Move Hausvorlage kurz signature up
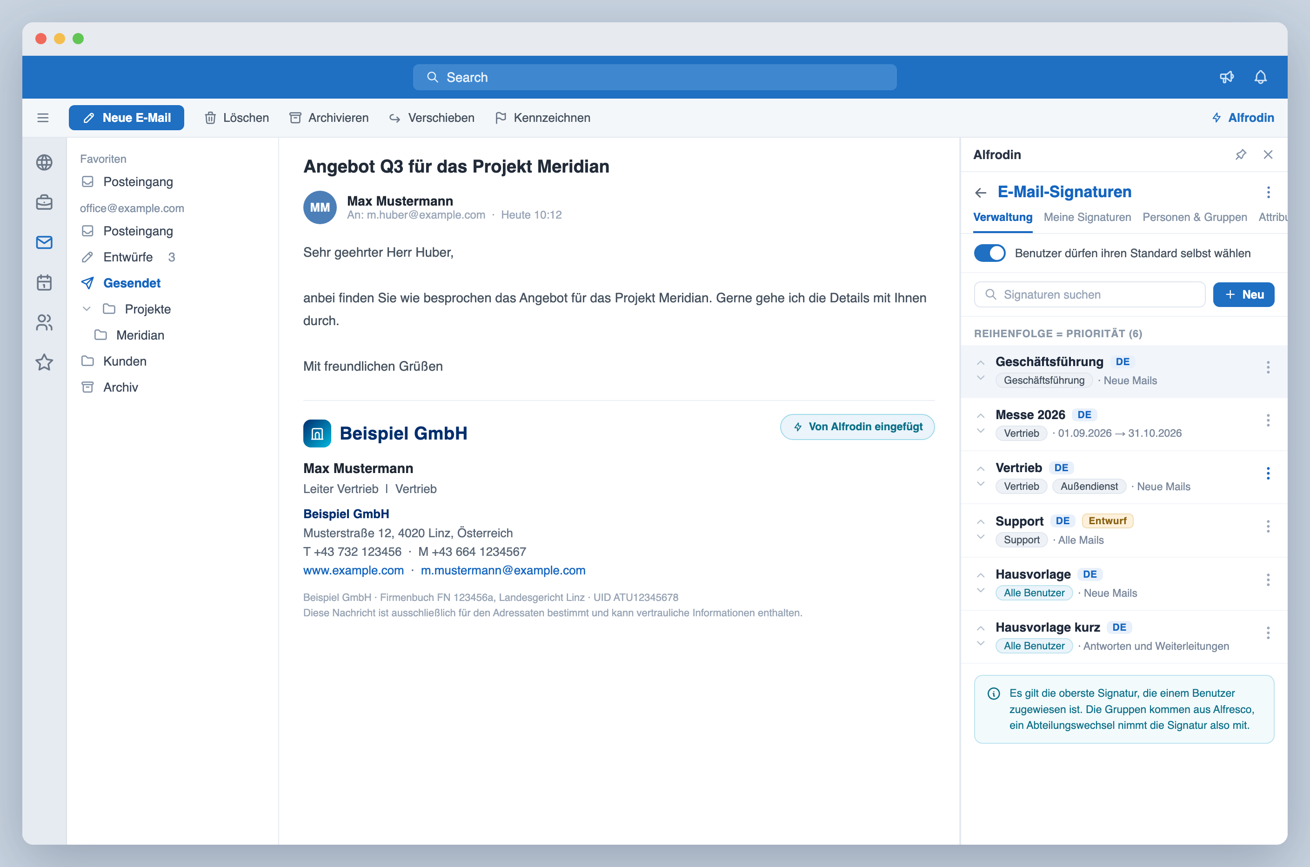 click(x=981, y=628)
